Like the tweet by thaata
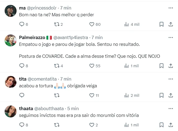Screen dimensions: 178x131 pos(92,125)
